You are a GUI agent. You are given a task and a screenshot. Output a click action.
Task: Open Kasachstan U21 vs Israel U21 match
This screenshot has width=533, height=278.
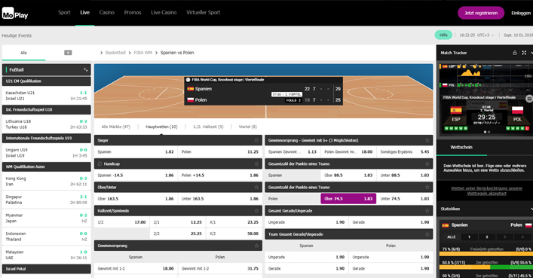tap(47, 96)
